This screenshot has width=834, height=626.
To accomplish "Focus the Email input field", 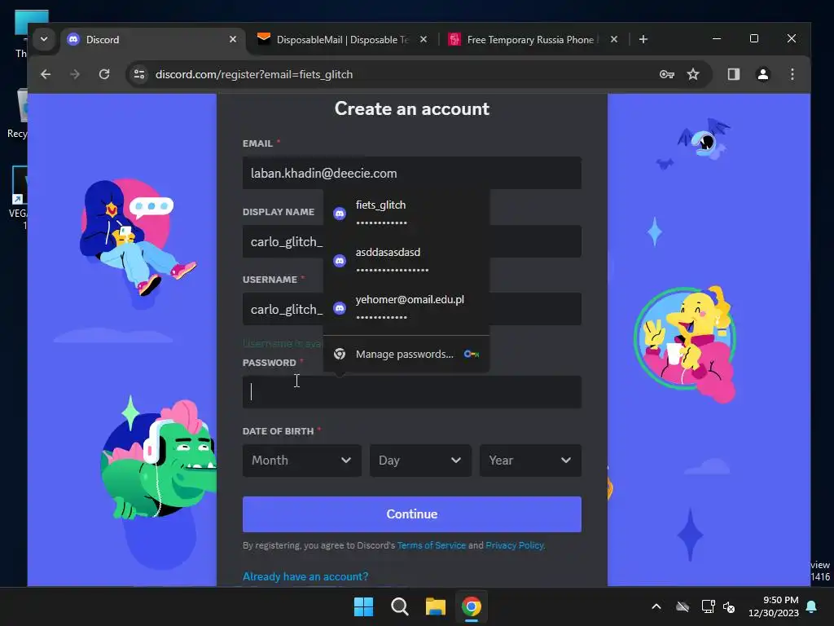I will tap(411, 173).
